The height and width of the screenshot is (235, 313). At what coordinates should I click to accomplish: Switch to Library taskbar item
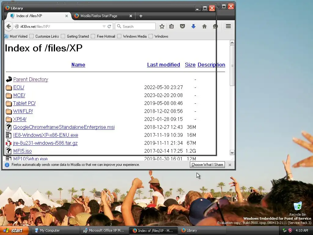click(202, 231)
